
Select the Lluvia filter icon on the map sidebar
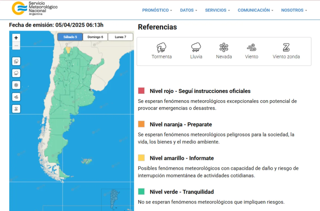point(16,73)
